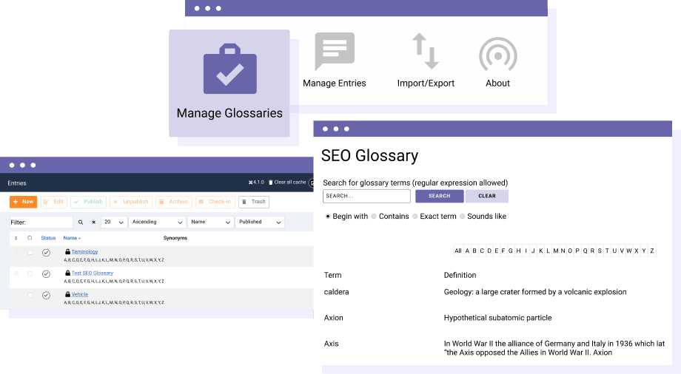
Task: Click the glossary search terms input field
Action: click(x=366, y=197)
